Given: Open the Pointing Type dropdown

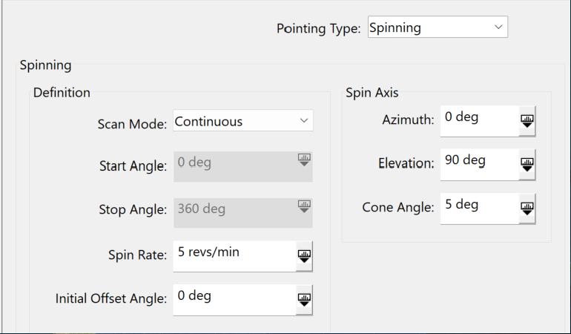Looking at the screenshot, I should [x=437, y=28].
